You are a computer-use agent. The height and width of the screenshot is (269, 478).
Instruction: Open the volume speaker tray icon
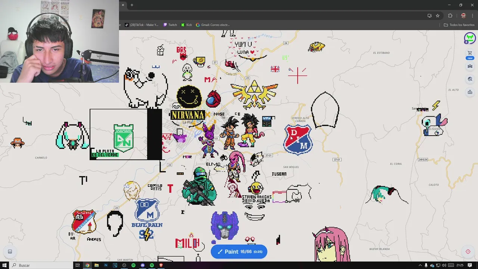click(x=444, y=265)
